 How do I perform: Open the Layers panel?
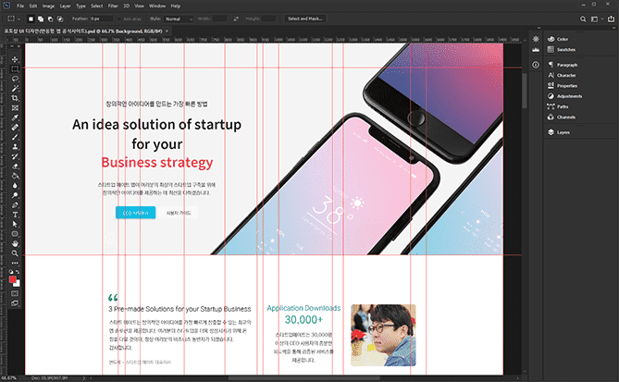(559, 132)
